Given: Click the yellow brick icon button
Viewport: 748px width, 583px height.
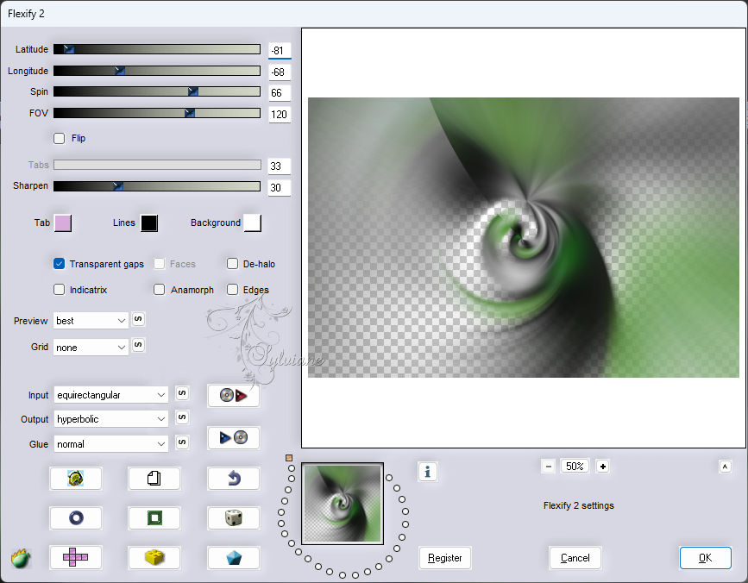Looking at the screenshot, I should (x=154, y=557).
